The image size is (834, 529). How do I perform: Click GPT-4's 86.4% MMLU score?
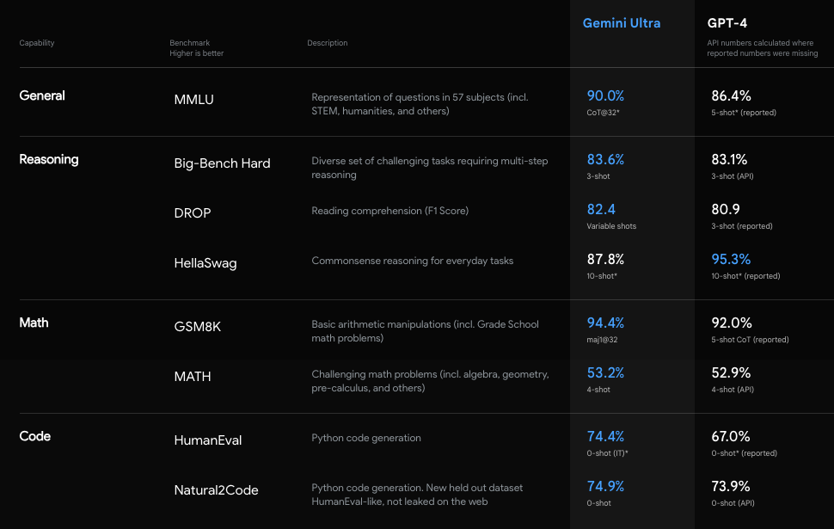pos(731,95)
